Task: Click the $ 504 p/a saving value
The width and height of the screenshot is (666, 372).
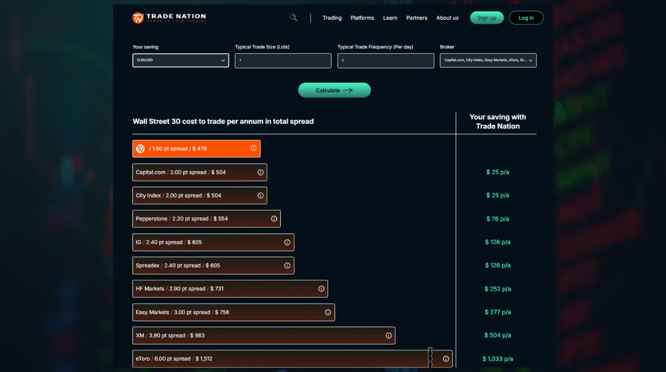Action: [x=497, y=335]
